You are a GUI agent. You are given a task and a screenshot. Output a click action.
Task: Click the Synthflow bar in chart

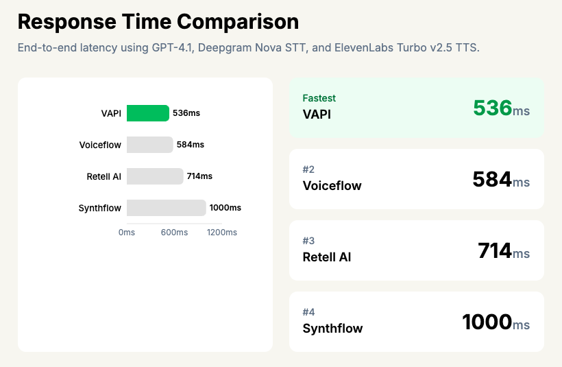pos(166,208)
